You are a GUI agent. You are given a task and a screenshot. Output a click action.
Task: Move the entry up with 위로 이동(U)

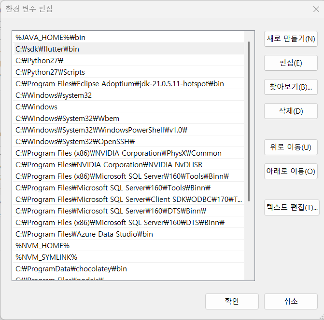coord(291,147)
